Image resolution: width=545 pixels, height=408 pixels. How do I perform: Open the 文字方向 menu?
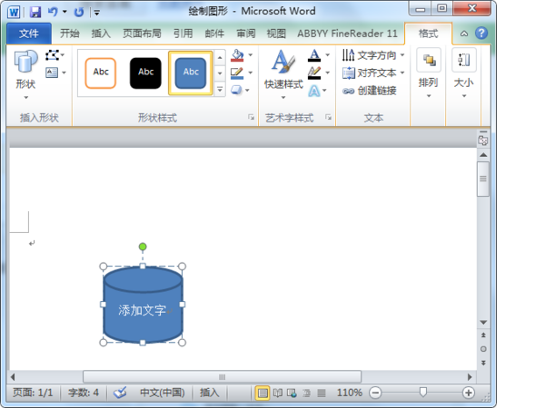tap(373, 54)
